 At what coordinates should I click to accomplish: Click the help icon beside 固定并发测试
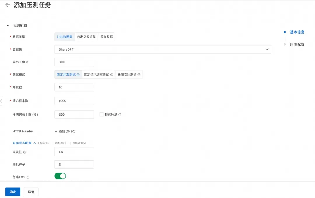[x=78, y=75]
